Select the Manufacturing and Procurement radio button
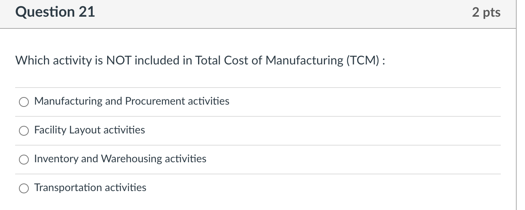Viewport: 525px width, 210px height. [24, 102]
